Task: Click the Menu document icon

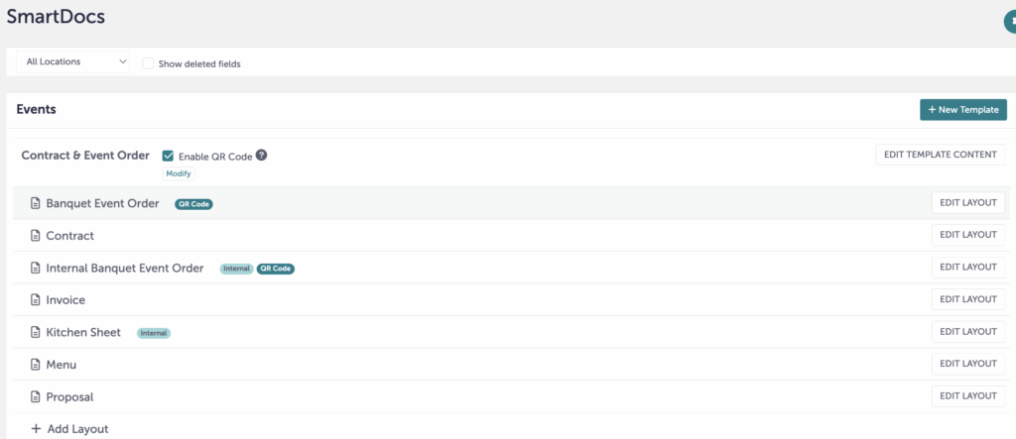Action: click(x=36, y=365)
